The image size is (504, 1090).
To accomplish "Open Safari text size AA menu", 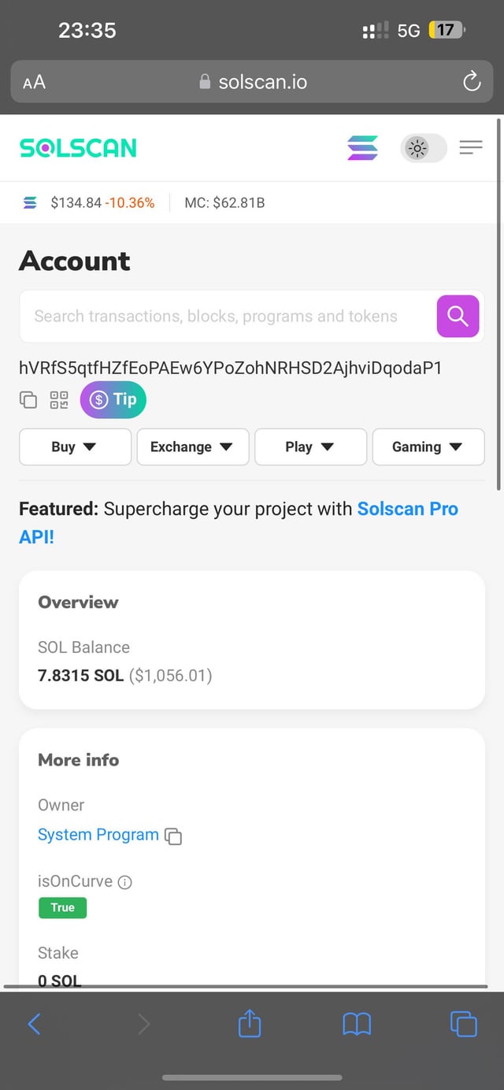I will [x=34, y=82].
